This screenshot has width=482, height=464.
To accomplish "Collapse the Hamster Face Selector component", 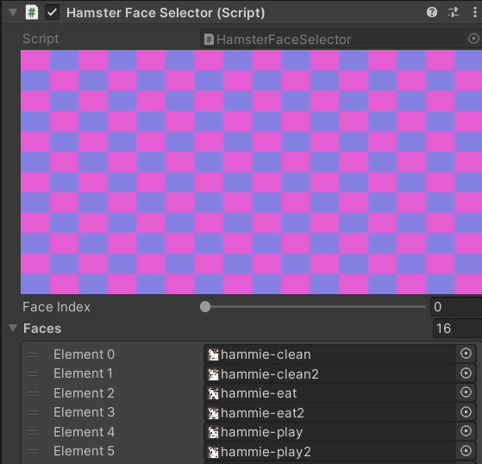I will click(13, 12).
